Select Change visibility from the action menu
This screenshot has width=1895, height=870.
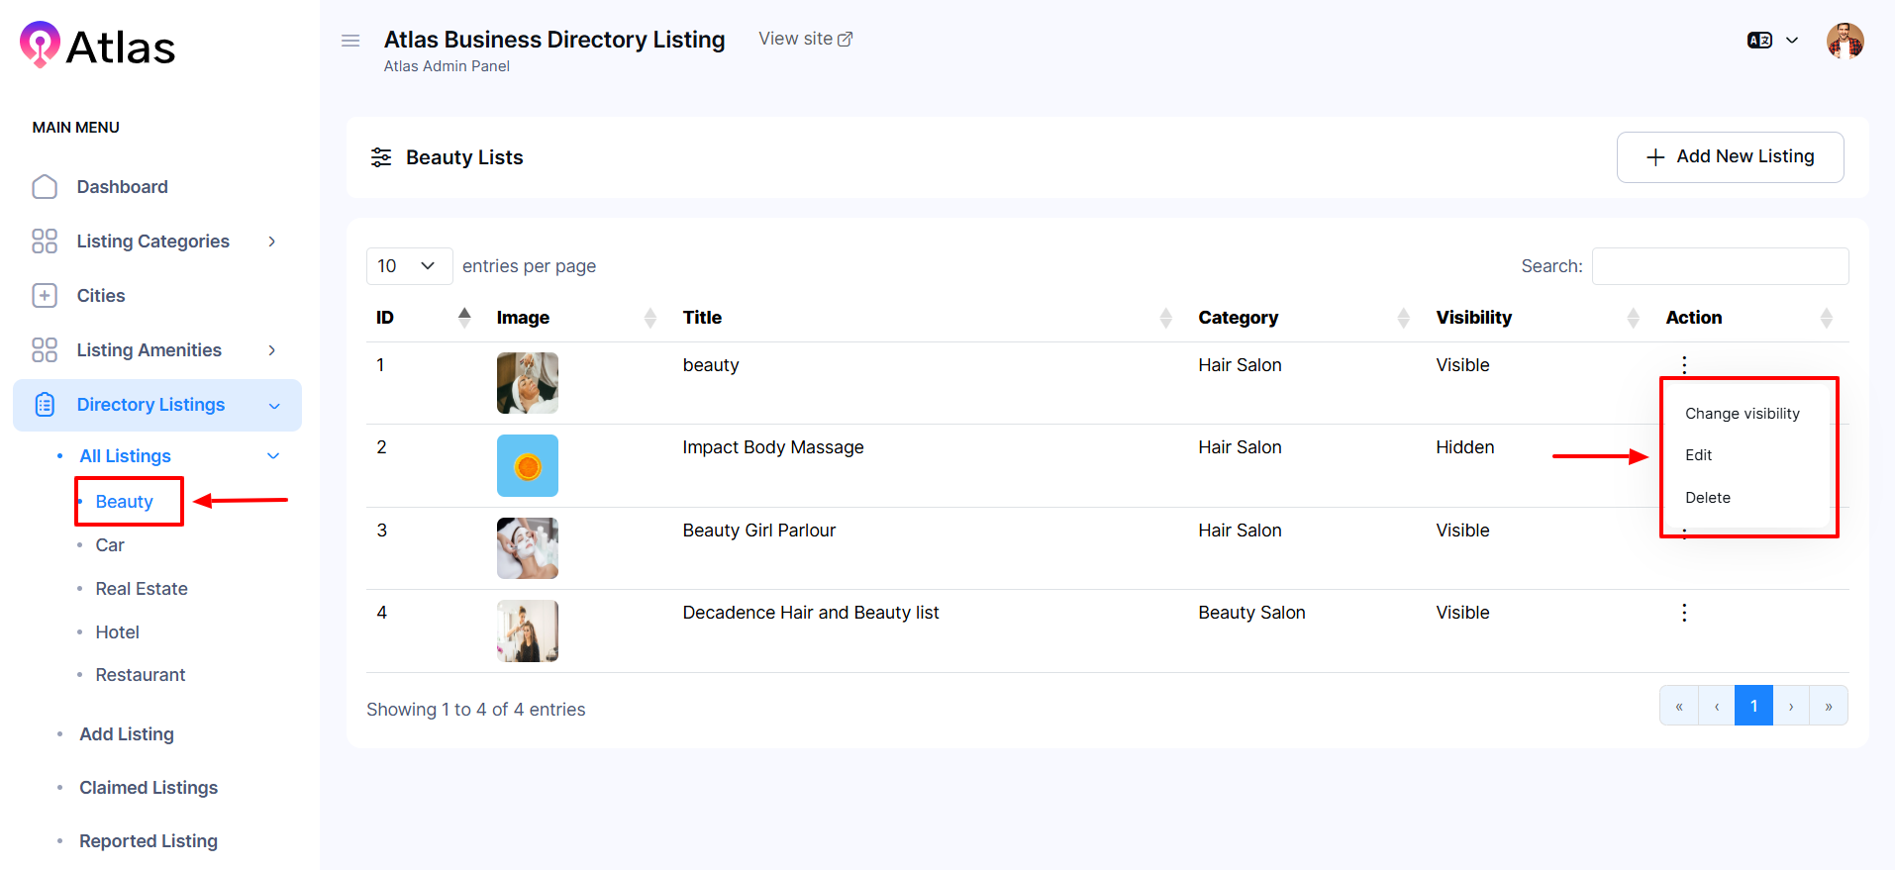tap(1742, 414)
